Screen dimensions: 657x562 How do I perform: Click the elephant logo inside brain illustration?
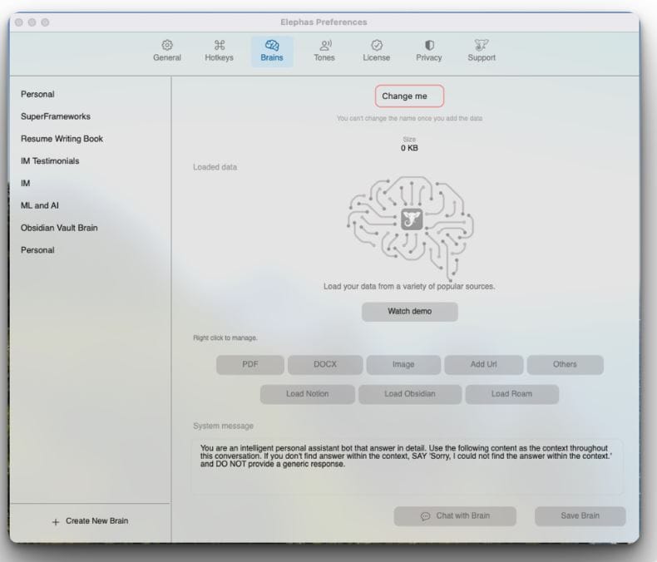click(x=412, y=219)
